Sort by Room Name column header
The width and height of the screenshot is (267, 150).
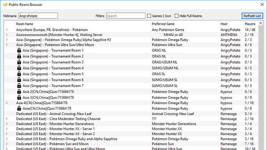[x=83, y=24]
